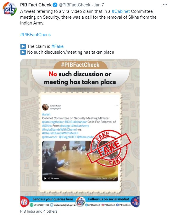Open the PIB Fact Check display name
Viewport: 171px width, 217px height.
pyautogui.click(x=36, y=5)
